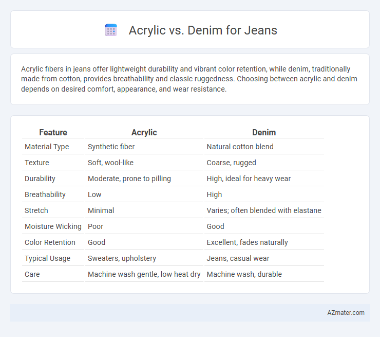Select the "Stretch" row label
This screenshot has width=380, height=337.
(x=36, y=210)
